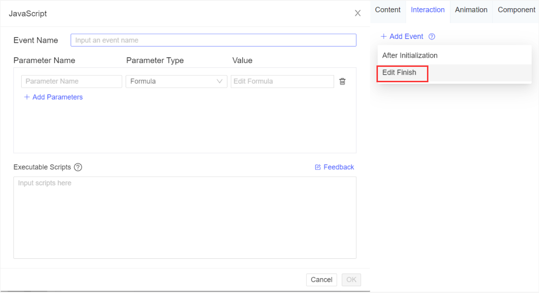
Task: Open the Feedback link
Action: click(x=334, y=167)
